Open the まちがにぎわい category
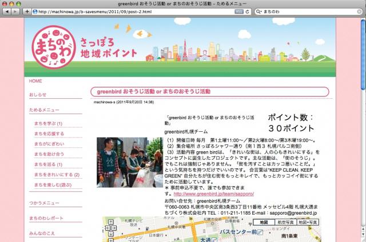The width and height of the screenshot is (366, 242). tap(49, 144)
